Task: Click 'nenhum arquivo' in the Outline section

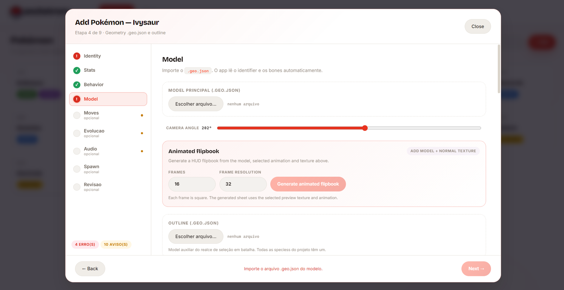Action: pyautogui.click(x=243, y=237)
